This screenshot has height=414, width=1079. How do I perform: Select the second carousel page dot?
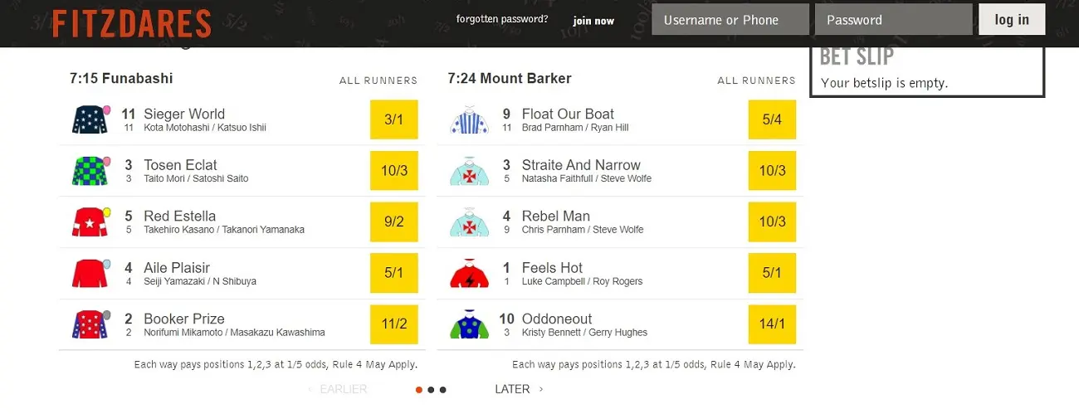click(431, 390)
